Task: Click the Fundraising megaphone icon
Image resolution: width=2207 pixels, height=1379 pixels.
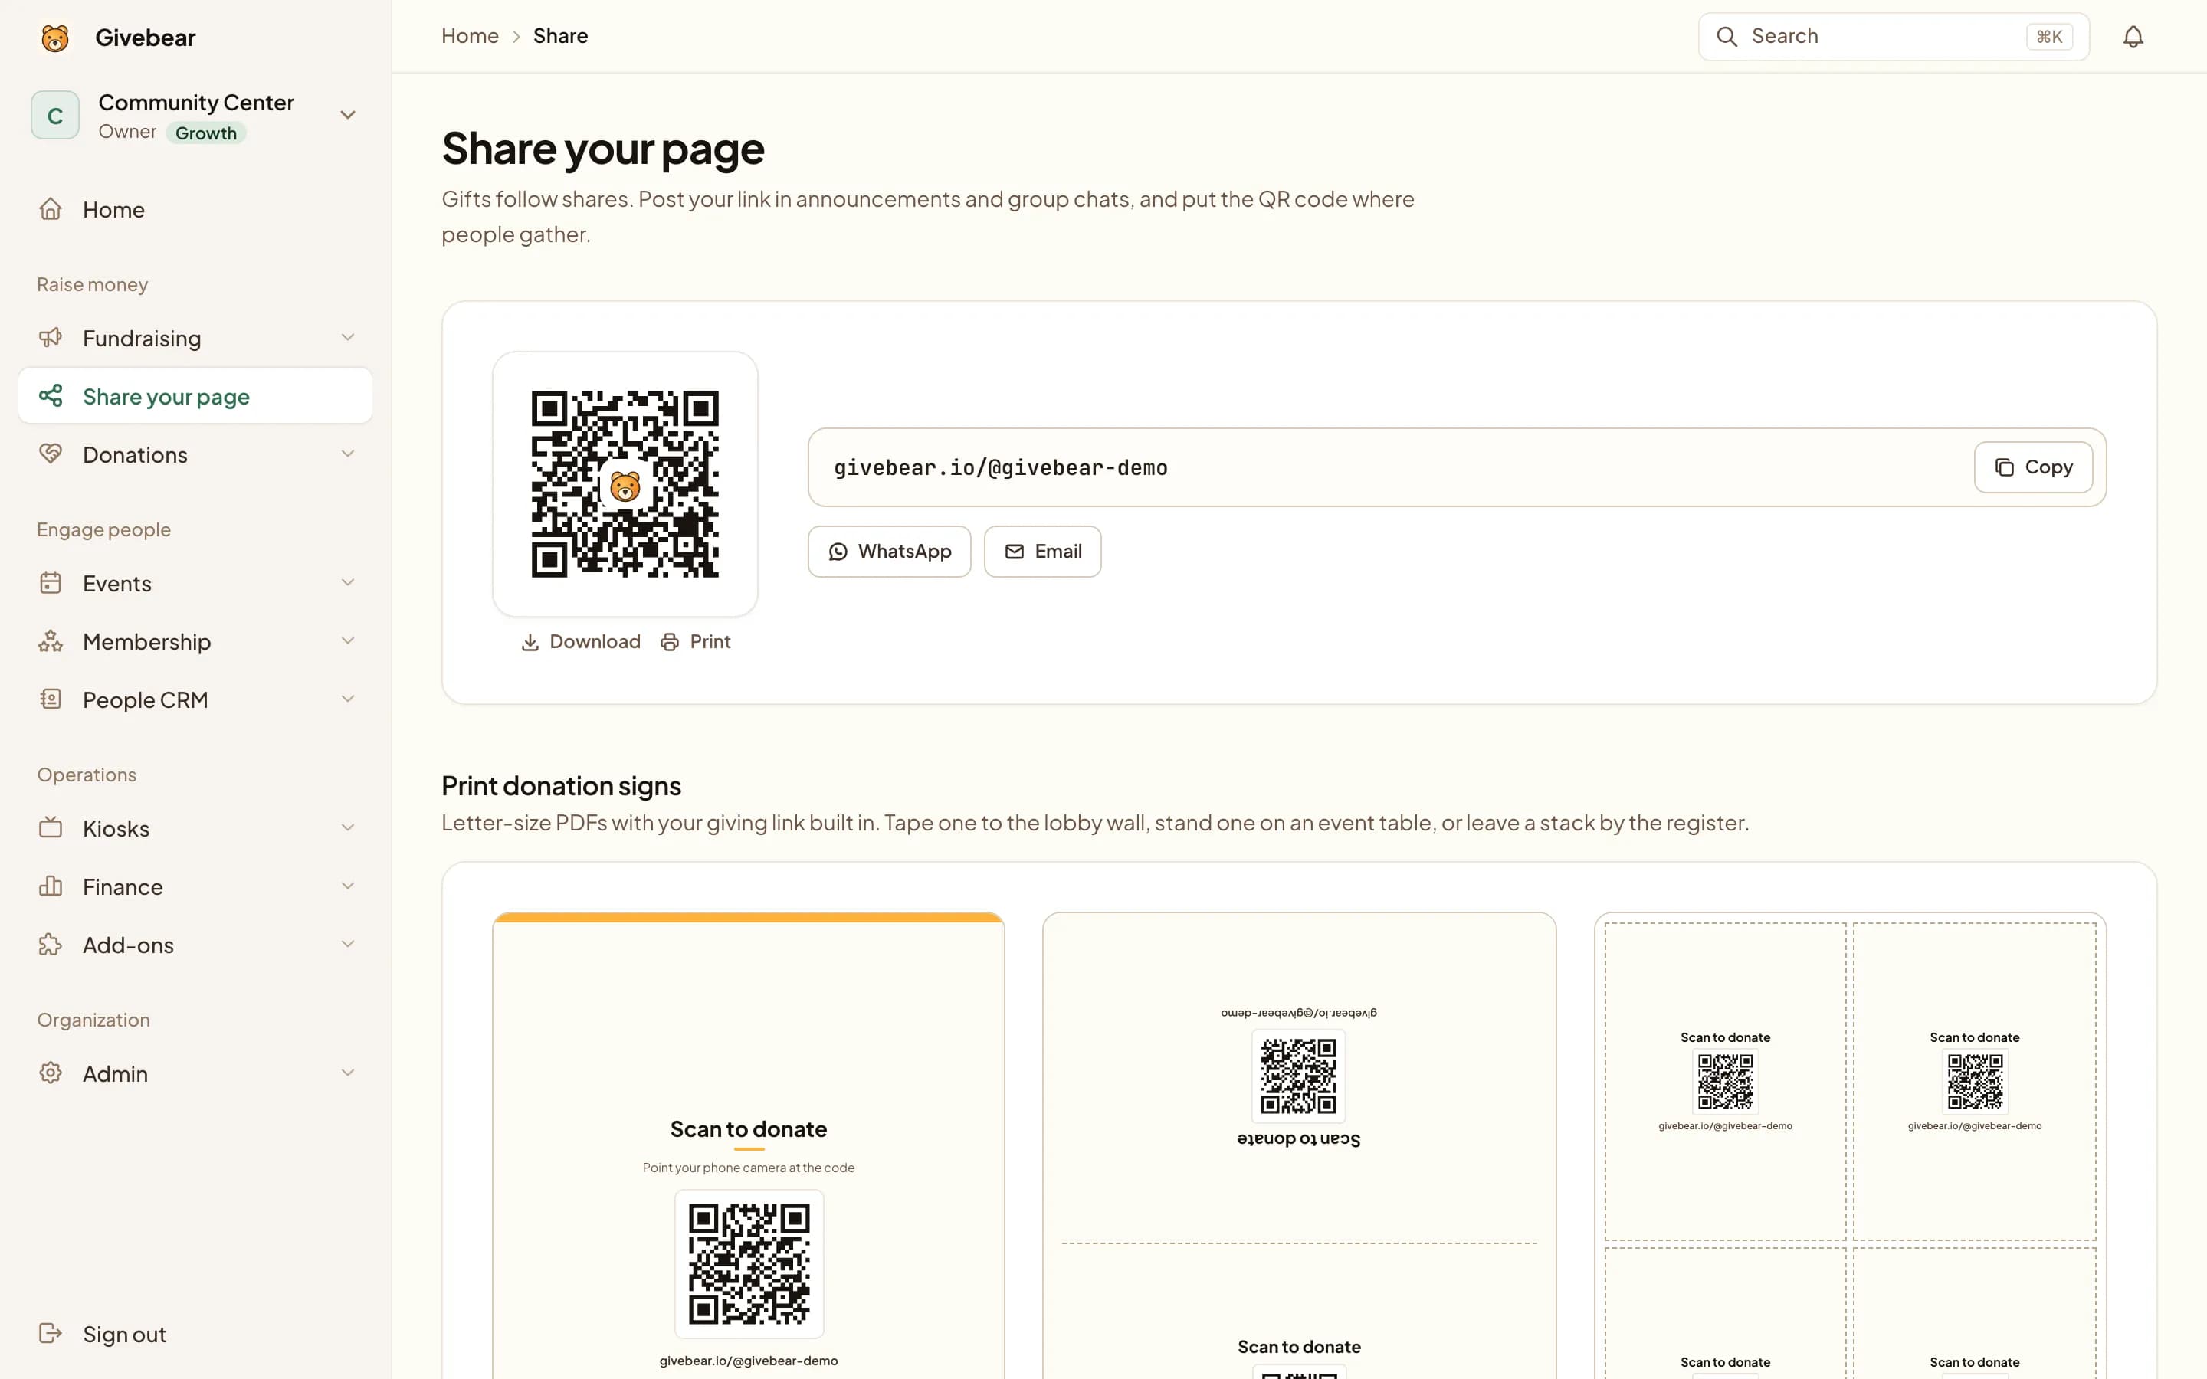Action: (51, 337)
